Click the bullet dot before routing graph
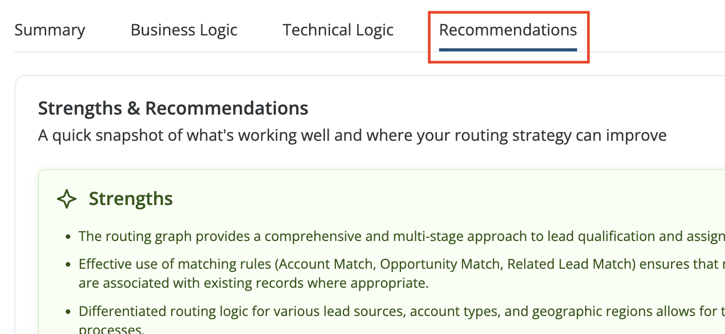This screenshot has width=725, height=334. click(68, 237)
